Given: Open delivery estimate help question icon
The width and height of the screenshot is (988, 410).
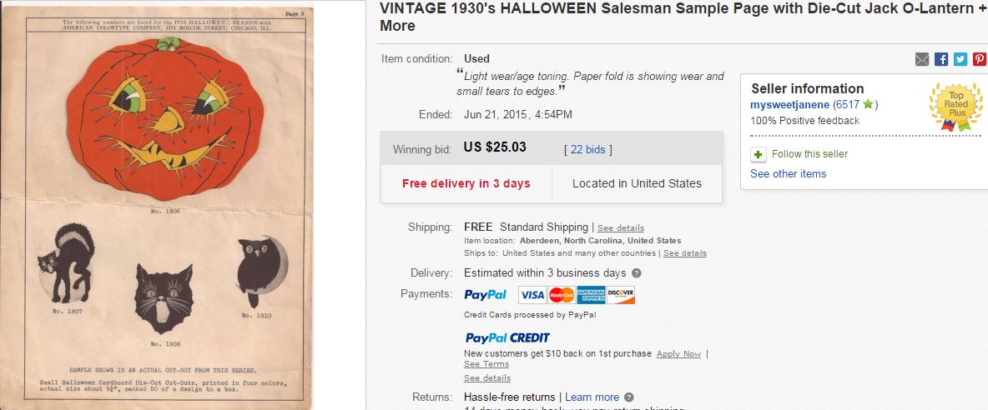Looking at the screenshot, I should pos(637,272).
